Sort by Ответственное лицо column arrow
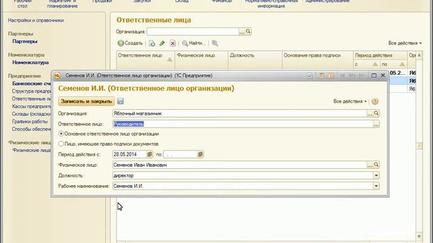Image resolution: width=433 pixels, height=243 pixels. [x=170, y=59]
